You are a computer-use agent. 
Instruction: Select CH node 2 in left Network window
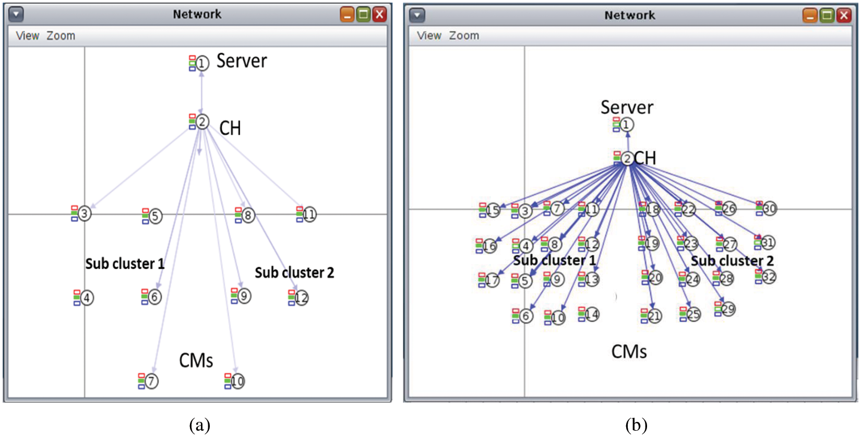(x=202, y=122)
